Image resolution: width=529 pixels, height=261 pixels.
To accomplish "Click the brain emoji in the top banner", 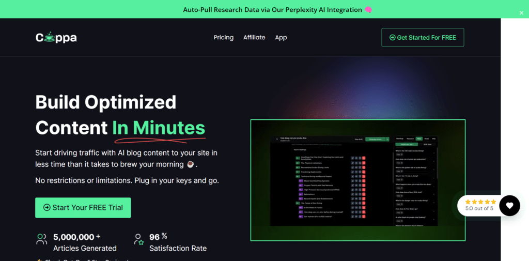I will point(368,9).
